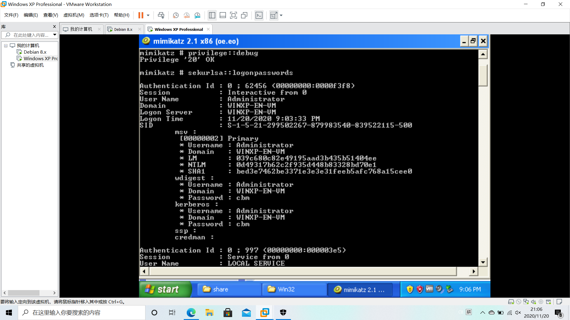This screenshot has height=320, width=570.
Task: Toggle the thumbnail bar view button
Action: (223, 15)
